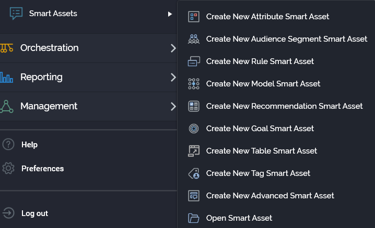Choose Create New Audience Segment Smart Asset
The height and width of the screenshot is (228, 375).
pyautogui.click(x=287, y=39)
